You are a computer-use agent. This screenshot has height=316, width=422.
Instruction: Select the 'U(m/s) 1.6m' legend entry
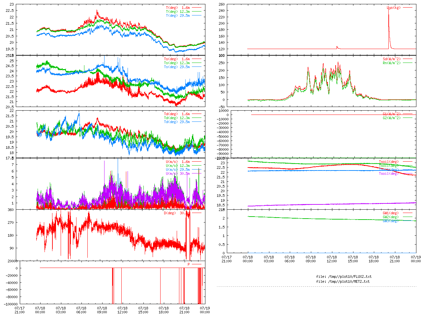[178, 162]
